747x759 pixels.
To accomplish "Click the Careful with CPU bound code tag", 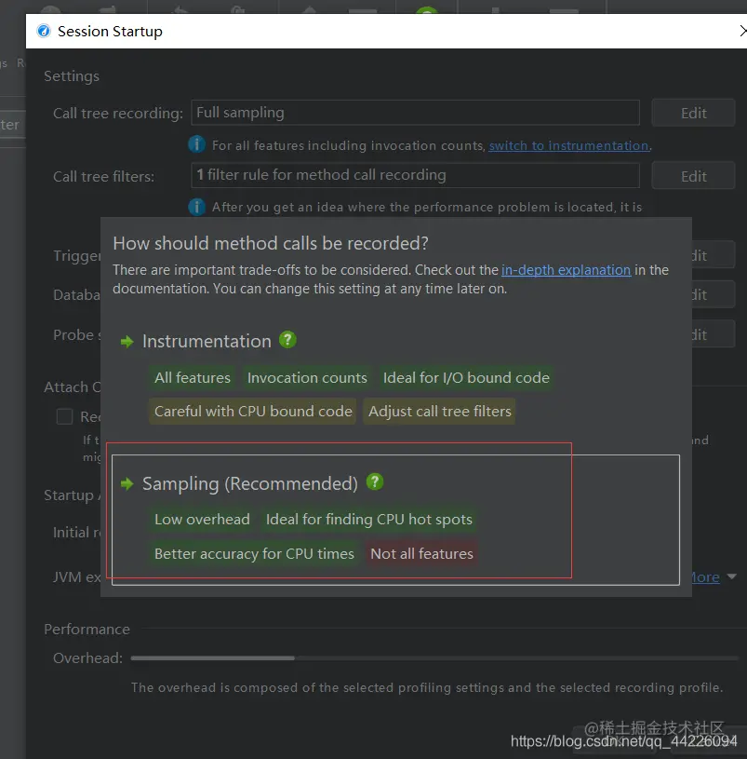I will pyautogui.click(x=253, y=412).
